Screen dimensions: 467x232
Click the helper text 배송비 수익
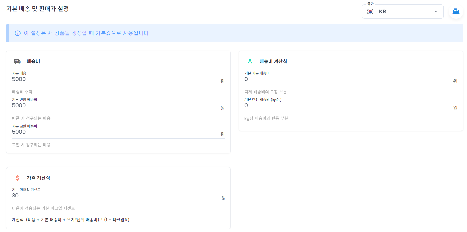coord(22,92)
